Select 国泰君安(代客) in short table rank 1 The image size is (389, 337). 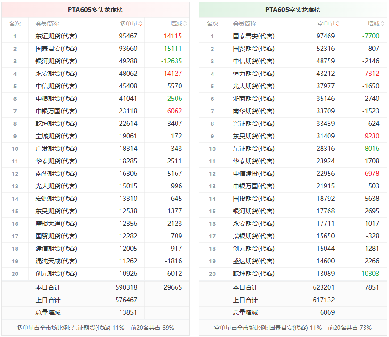pyautogui.click(x=254, y=36)
